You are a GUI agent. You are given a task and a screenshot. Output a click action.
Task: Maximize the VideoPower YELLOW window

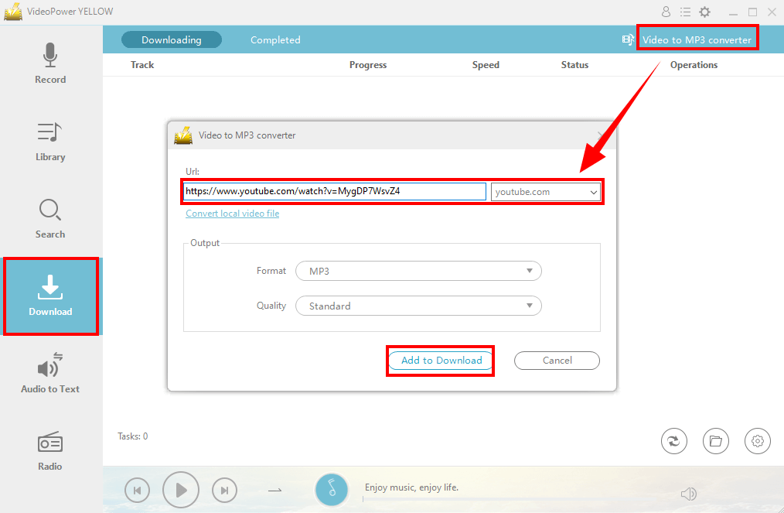[x=752, y=12]
